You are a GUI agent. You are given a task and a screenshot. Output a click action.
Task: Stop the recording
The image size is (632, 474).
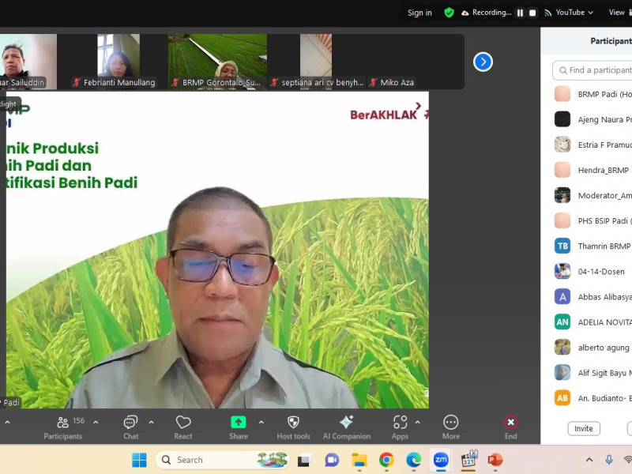(532, 13)
